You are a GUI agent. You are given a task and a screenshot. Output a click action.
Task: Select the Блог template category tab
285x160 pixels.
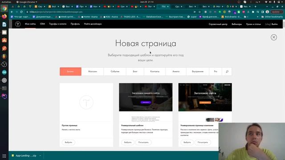pyautogui.click(x=135, y=72)
